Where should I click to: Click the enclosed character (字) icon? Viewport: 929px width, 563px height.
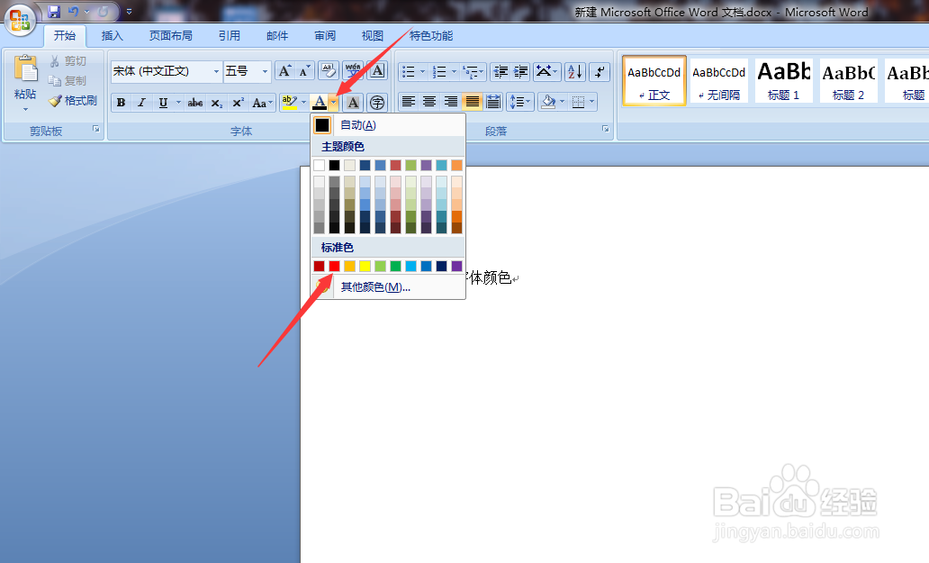(x=377, y=103)
